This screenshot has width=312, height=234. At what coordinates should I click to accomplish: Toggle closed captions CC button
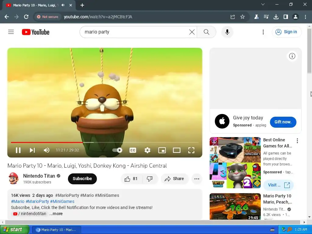(x=133, y=150)
